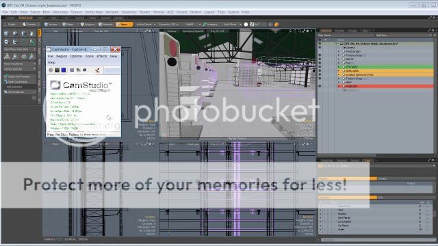Click the CamStudio record button

(51, 70)
